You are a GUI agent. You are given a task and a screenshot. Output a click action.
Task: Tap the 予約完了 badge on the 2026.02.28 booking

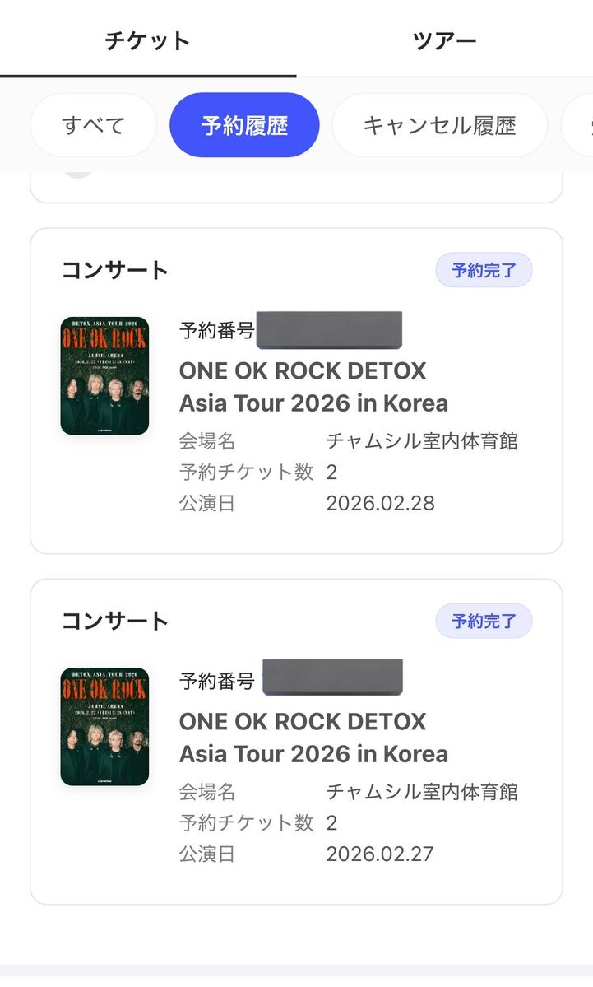(484, 270)
